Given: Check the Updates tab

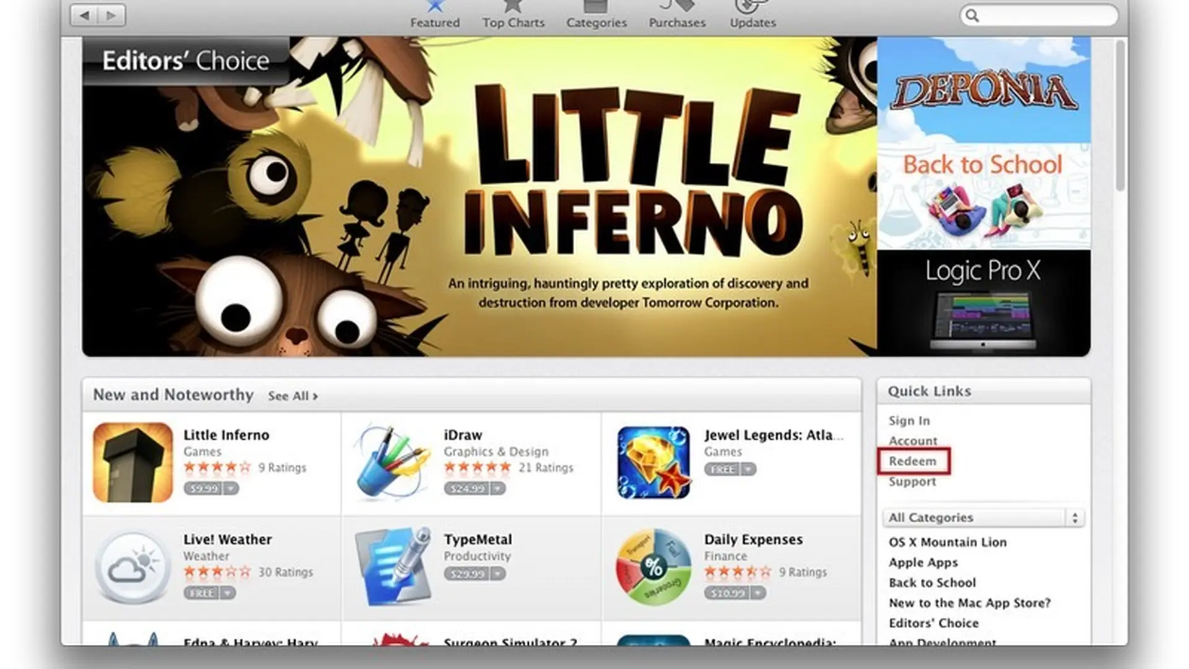Looking at the screenshot, I should tap(752, 15).
